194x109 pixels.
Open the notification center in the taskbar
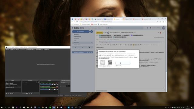(x=192, y=107)
